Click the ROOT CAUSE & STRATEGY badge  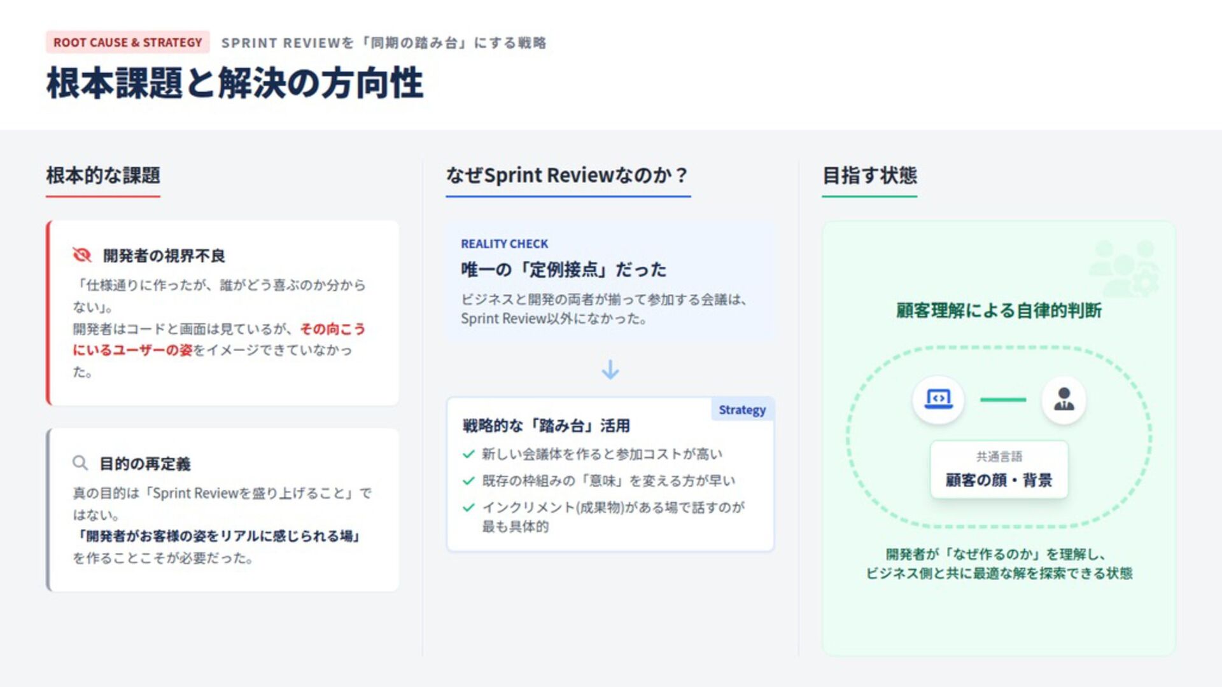click(x=127, y=43)
